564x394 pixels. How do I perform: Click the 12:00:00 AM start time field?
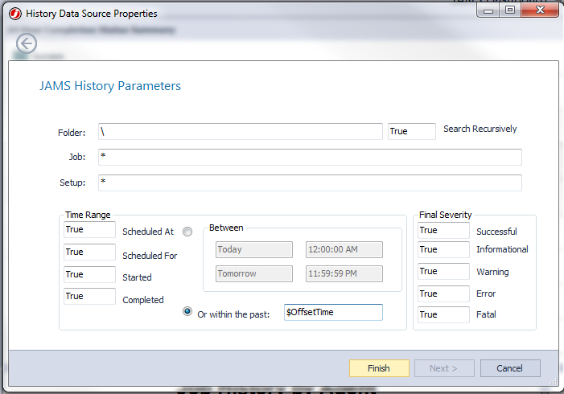(x=344, y=249)
